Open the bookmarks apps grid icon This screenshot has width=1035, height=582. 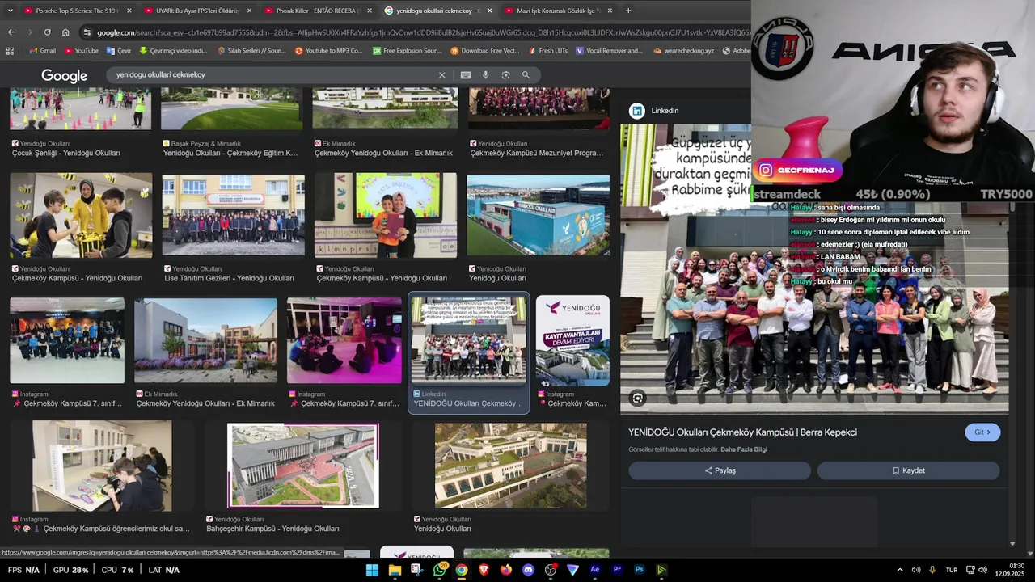[10, 51]
